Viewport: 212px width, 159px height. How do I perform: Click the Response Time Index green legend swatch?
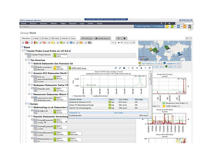pos(164,103)
